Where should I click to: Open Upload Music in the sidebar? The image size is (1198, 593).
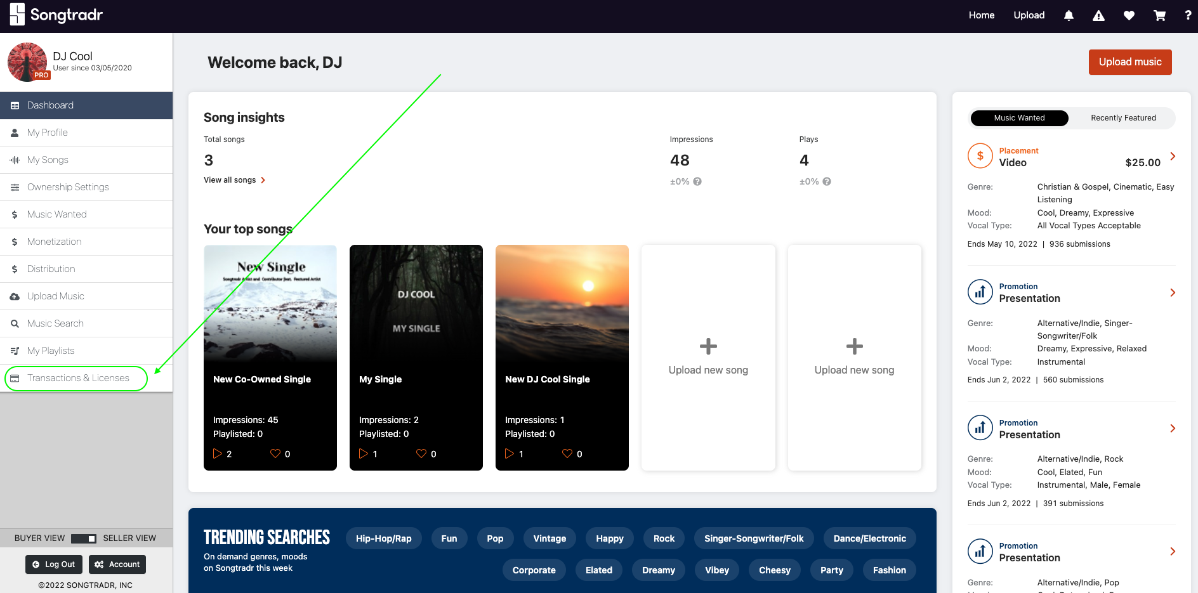(x=86, y=296)
